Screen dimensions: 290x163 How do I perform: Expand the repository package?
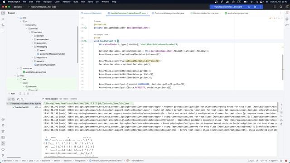(x=32, y=58)
